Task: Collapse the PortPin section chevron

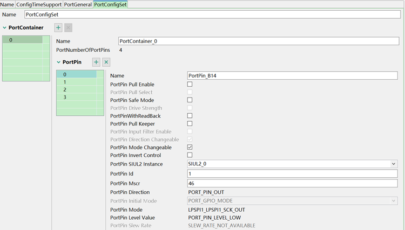Action: (x=59, y=62)
